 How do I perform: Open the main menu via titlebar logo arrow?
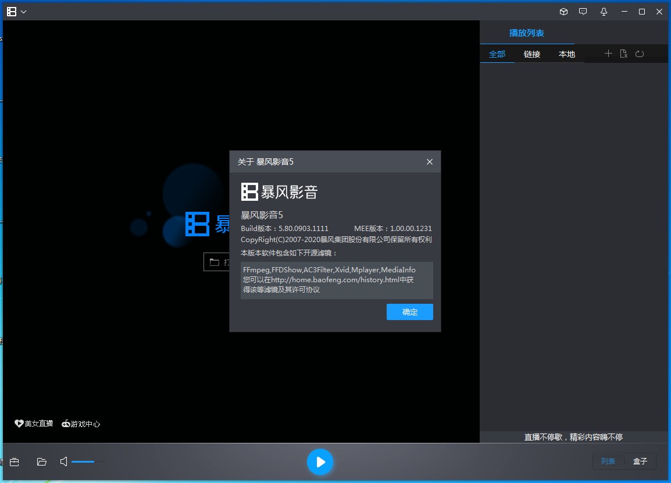point(23,11)
